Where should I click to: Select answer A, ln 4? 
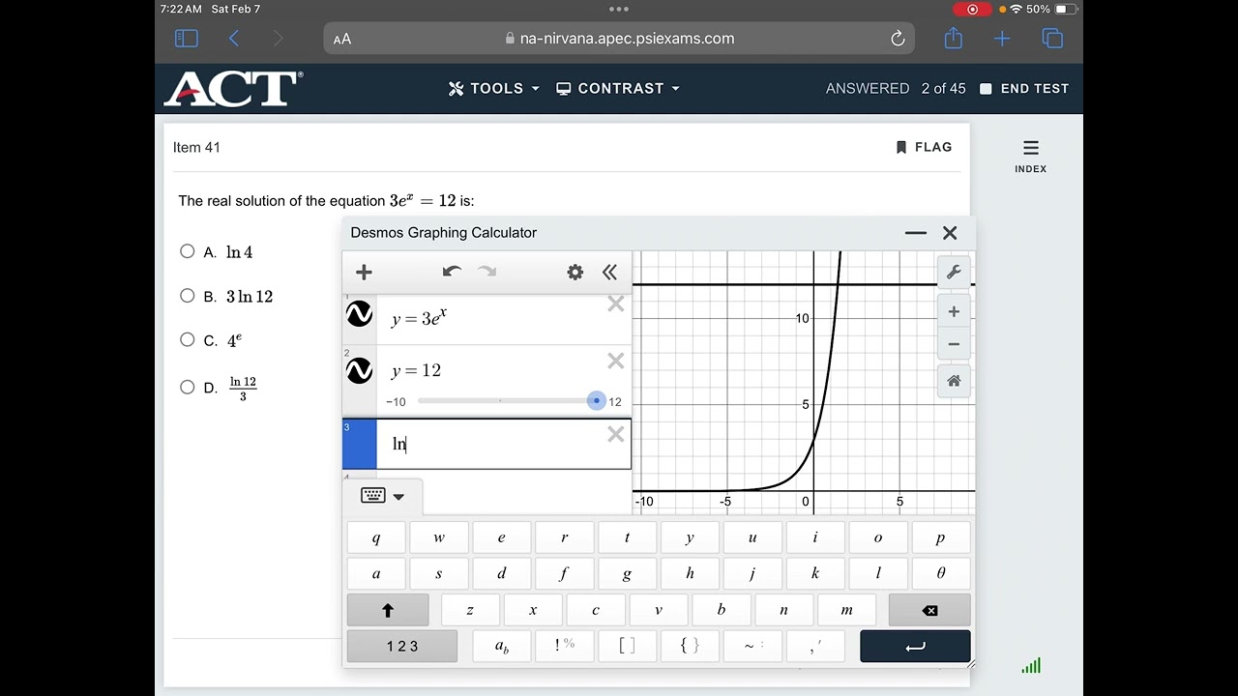click(x=188, y=251)
